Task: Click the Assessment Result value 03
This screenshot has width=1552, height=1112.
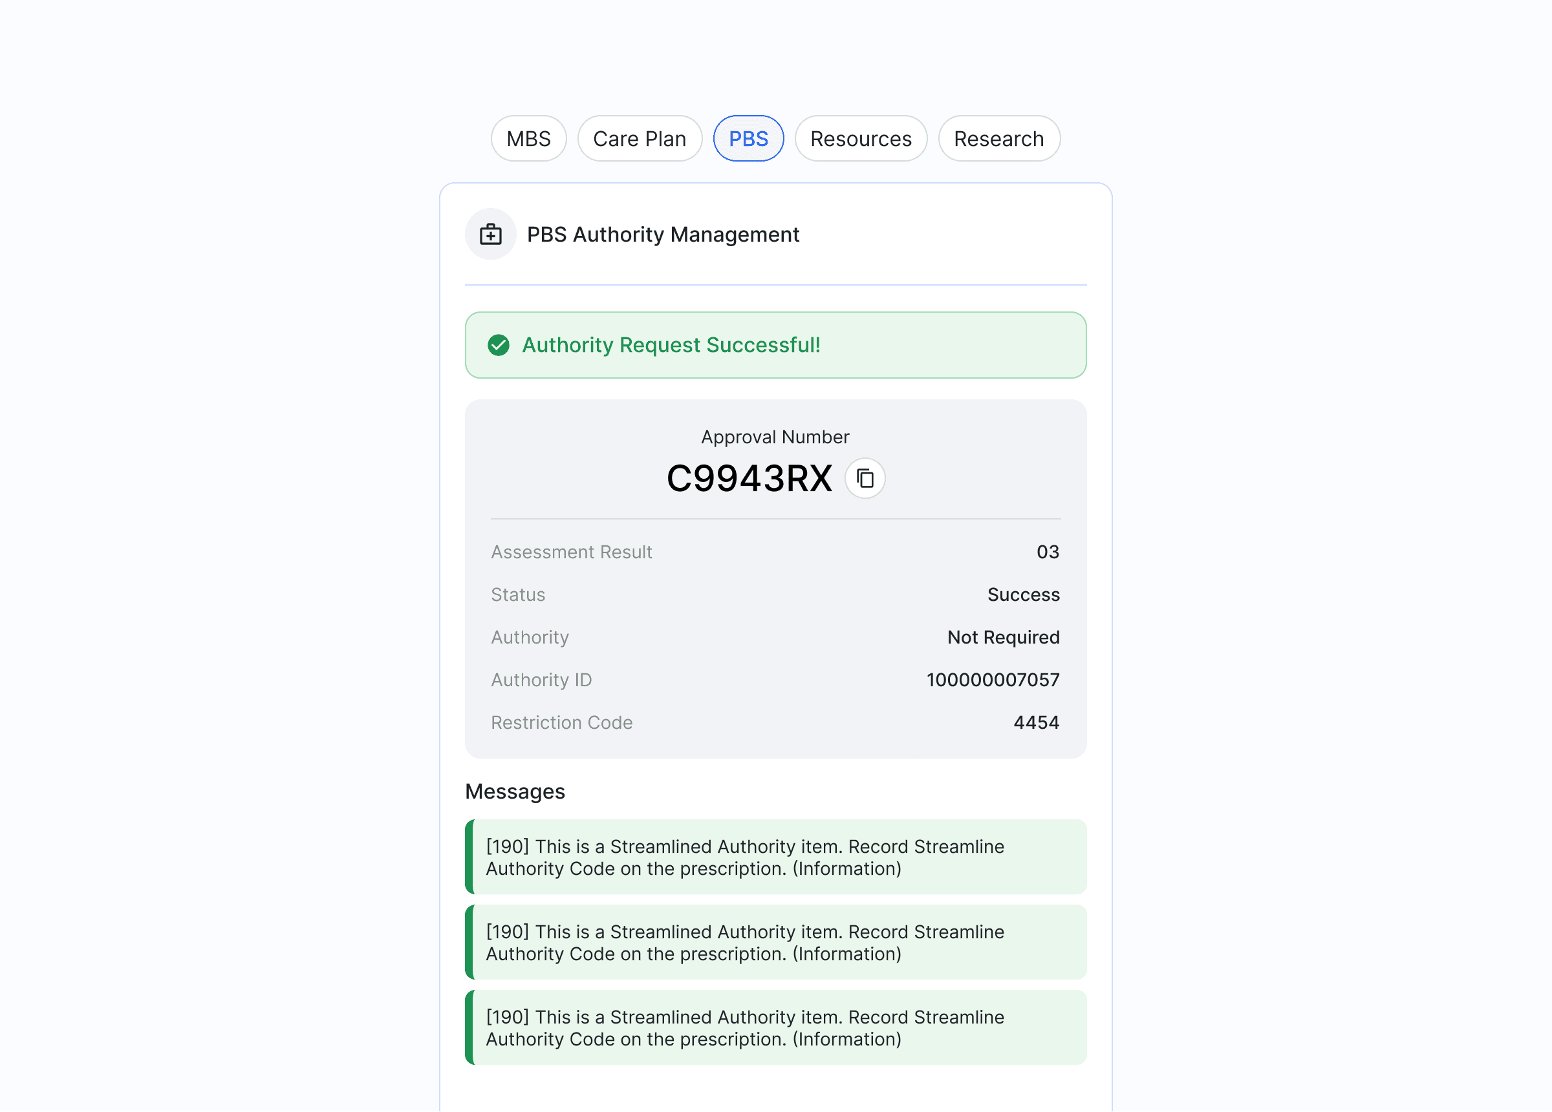Action: 1047,552
